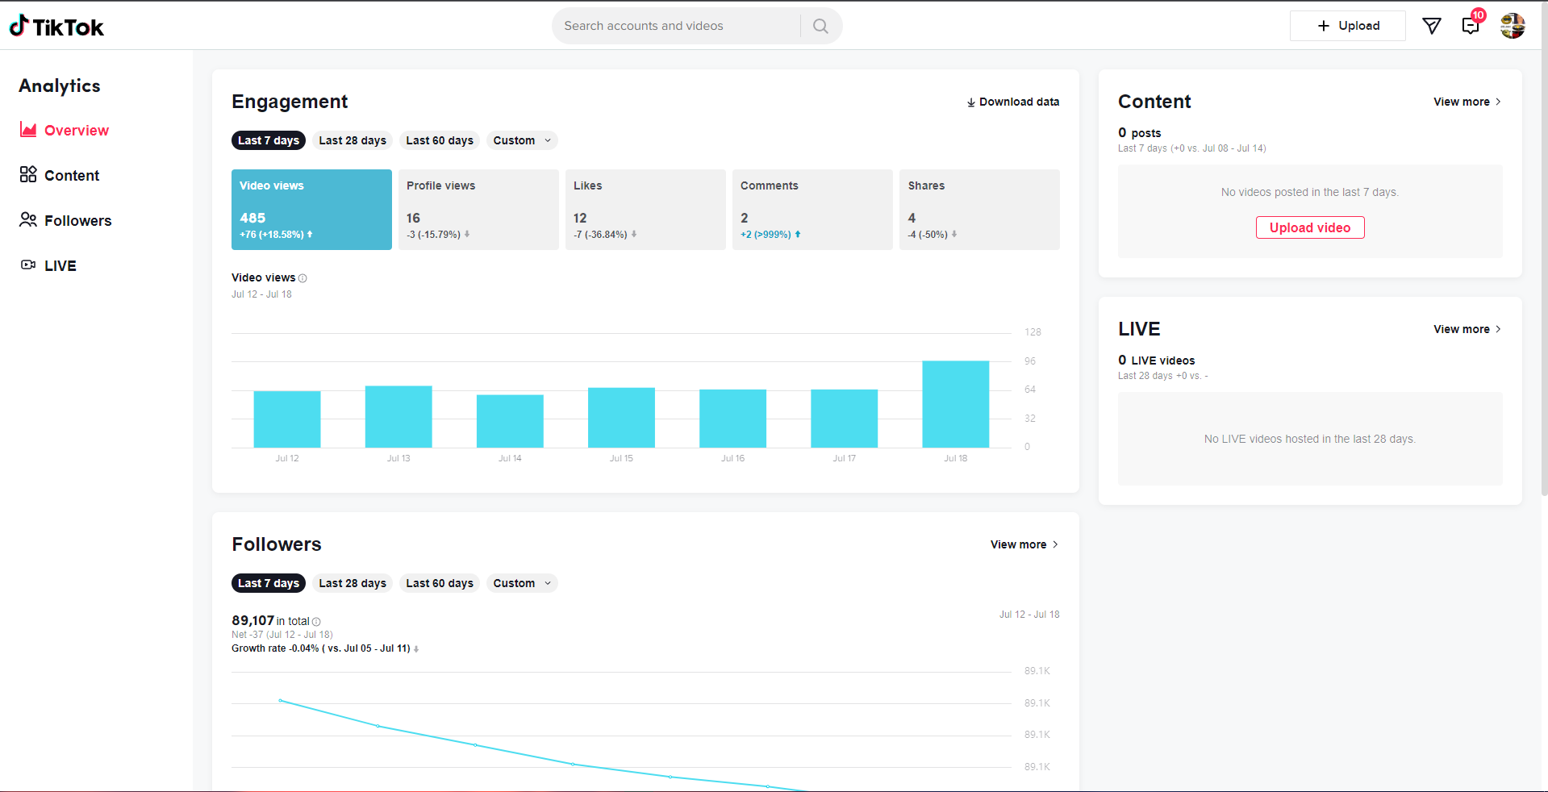Click the Followers people icon in sidebar
The image size is (1548, 792).
click(x=28, y=220)
